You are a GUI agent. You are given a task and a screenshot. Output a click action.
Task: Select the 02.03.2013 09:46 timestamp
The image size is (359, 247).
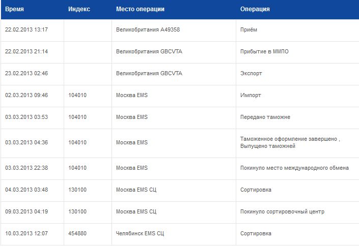[x=26, y=95]
